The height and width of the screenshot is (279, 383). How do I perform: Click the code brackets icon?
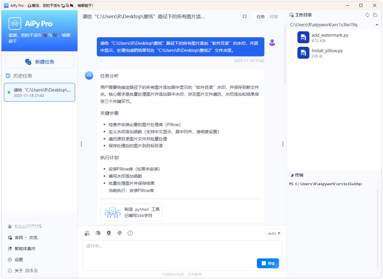pyautogui.click(x=130, y=233)
